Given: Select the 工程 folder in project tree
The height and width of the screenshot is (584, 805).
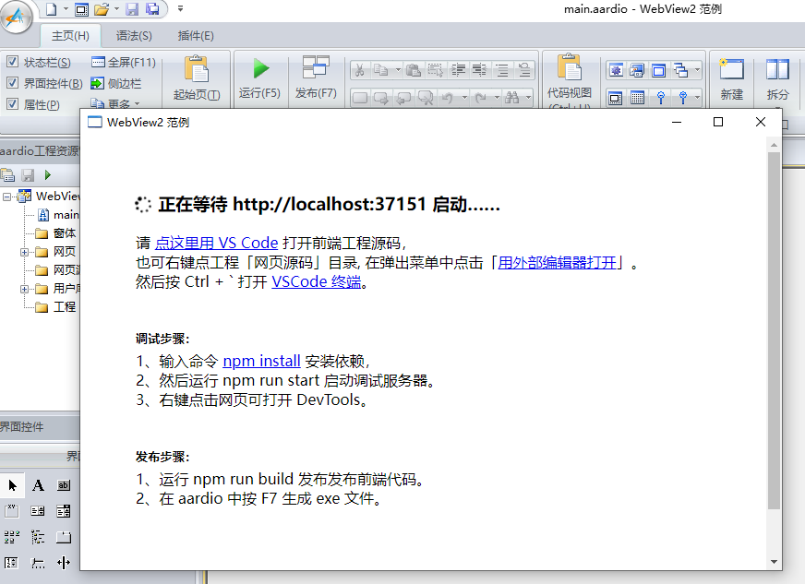Looking at the screenshot, I should pyautogui.click(x=55, y=307).
